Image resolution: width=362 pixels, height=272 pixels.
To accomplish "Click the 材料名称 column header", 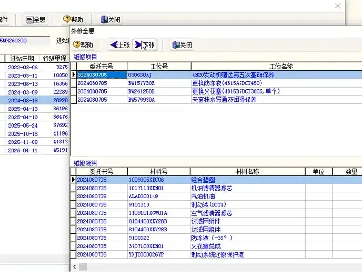I will pyautogui.click(x=248, y=171).
